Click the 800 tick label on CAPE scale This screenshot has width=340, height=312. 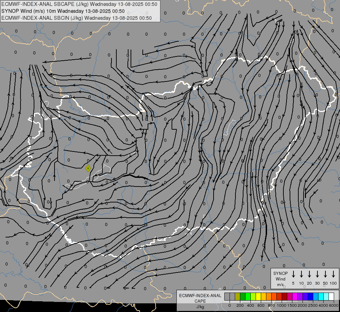click(271, 305)
